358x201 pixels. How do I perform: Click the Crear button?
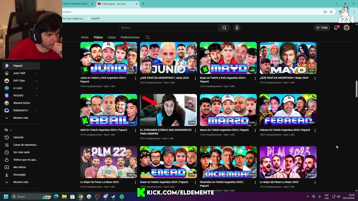322,28
